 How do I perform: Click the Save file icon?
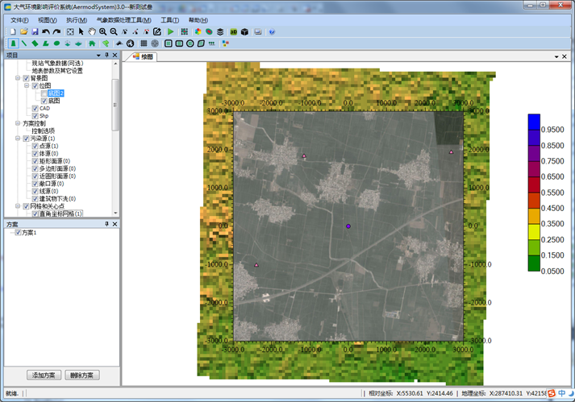tap(35, 32)
